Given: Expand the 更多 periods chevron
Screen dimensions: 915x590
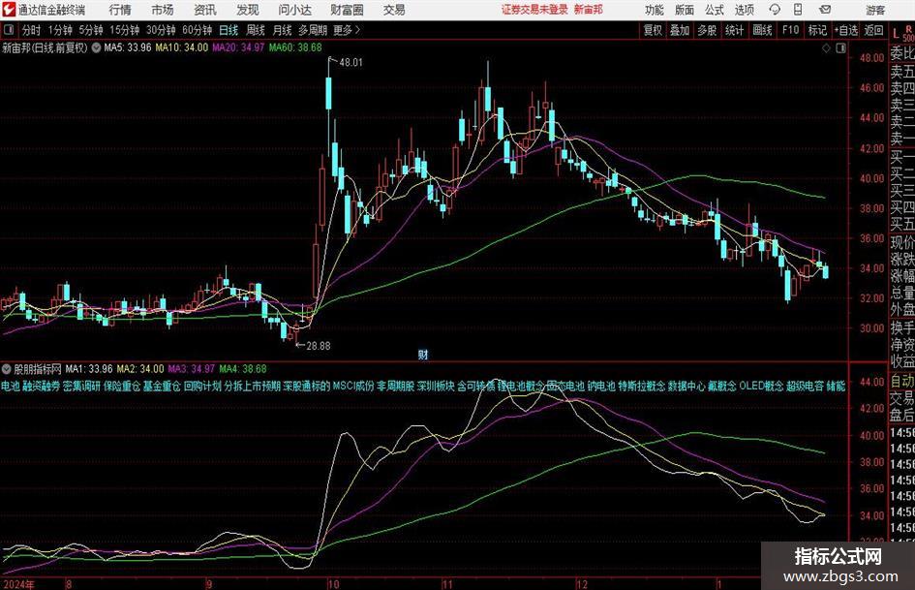Looking at the screenshot, I should coord(348,30).
